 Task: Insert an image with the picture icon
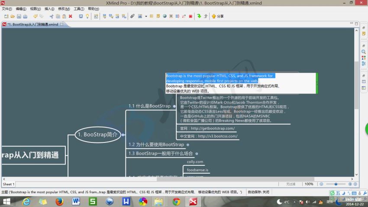click(x=140, y=16)
